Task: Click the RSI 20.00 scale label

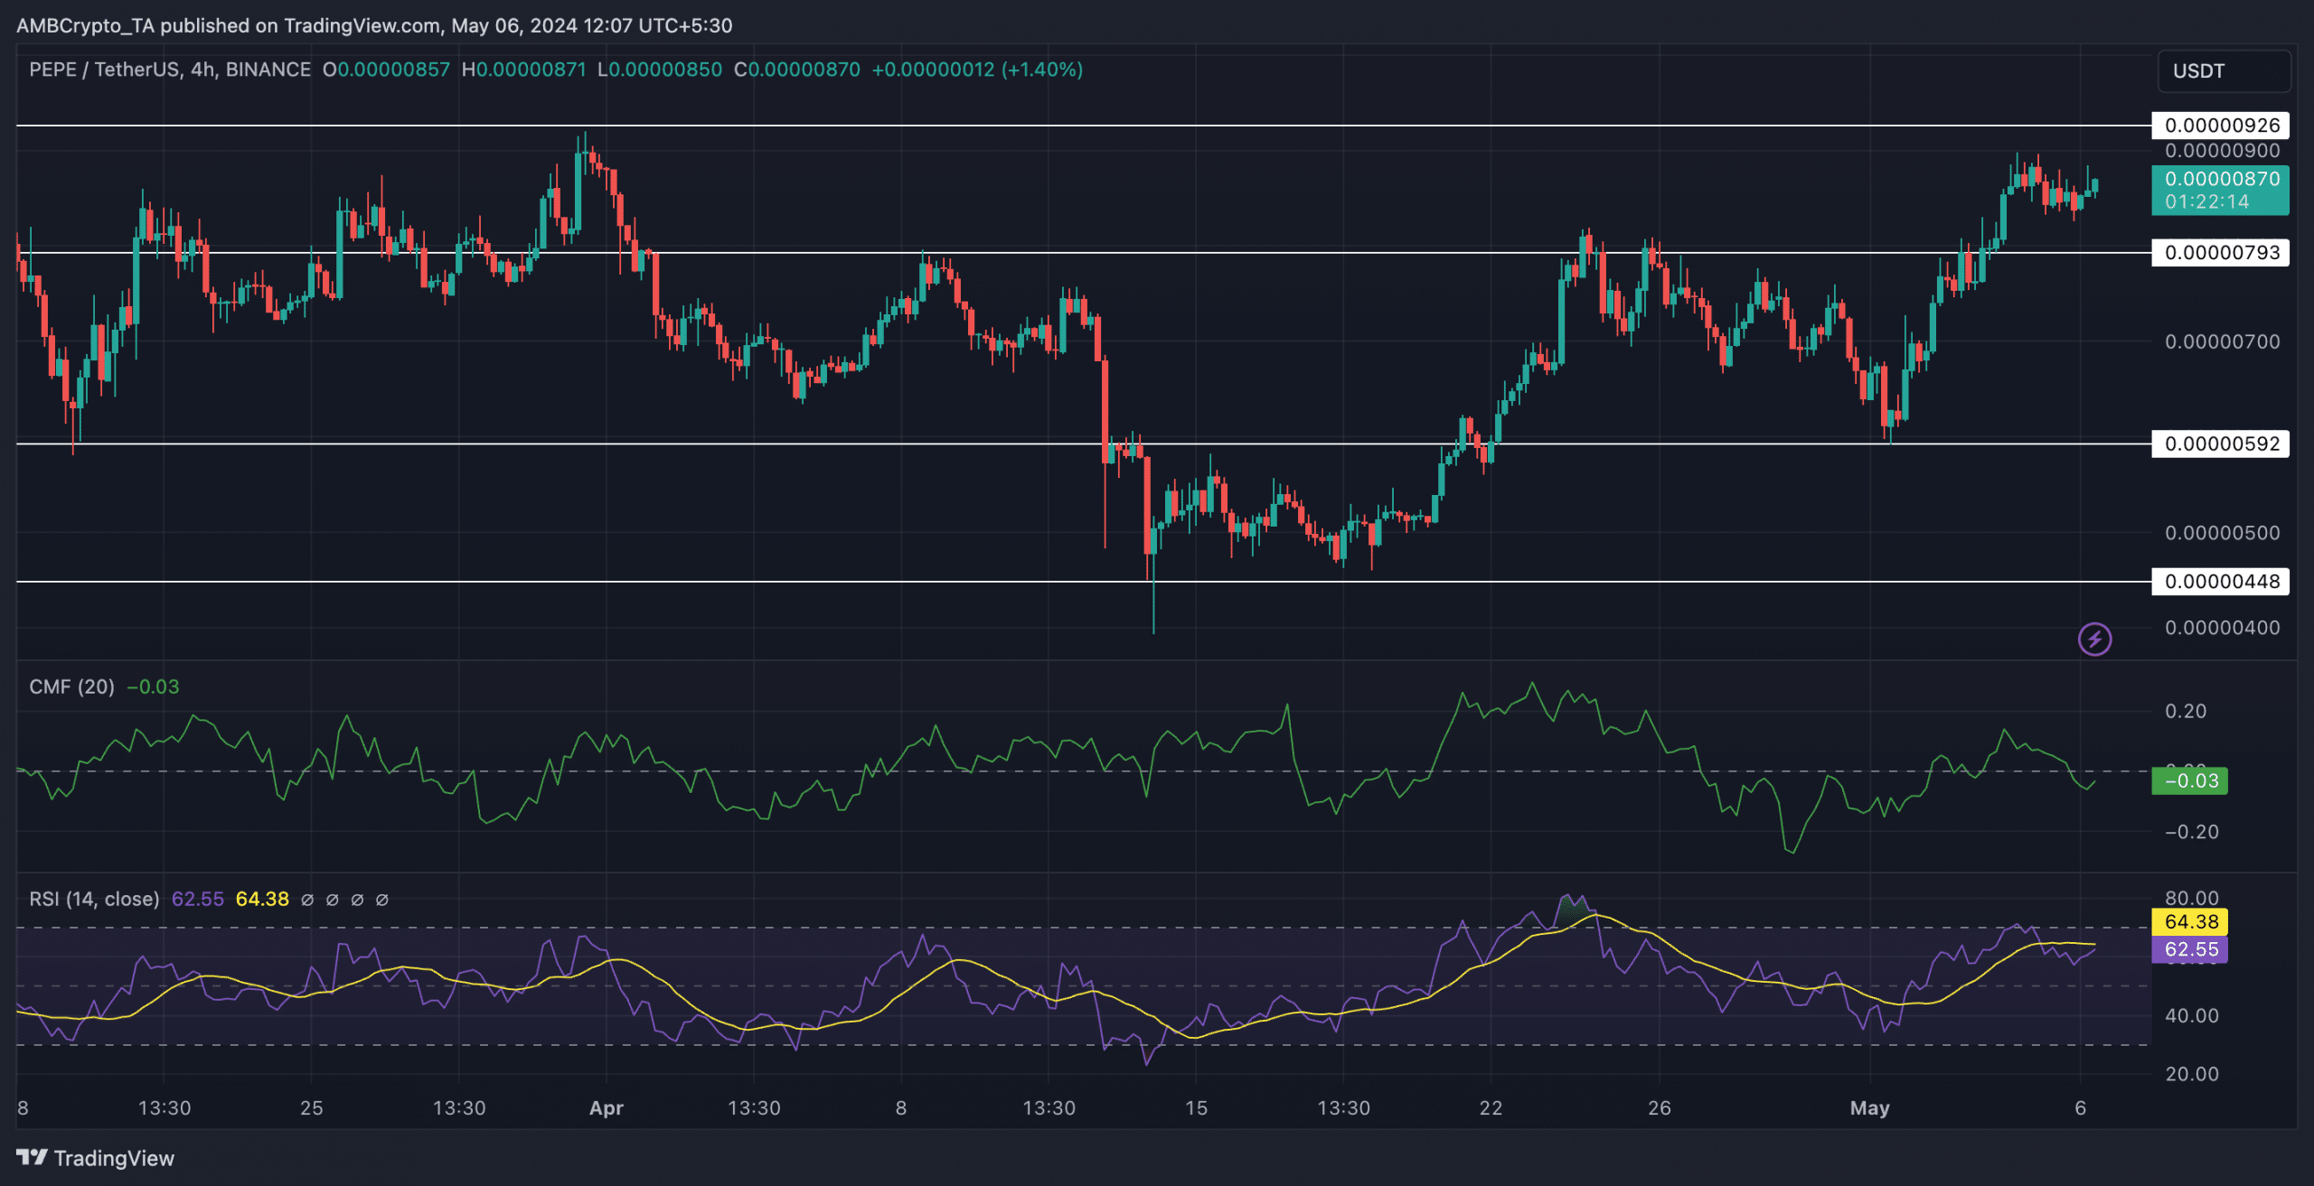Action: click(2192, 1074)
